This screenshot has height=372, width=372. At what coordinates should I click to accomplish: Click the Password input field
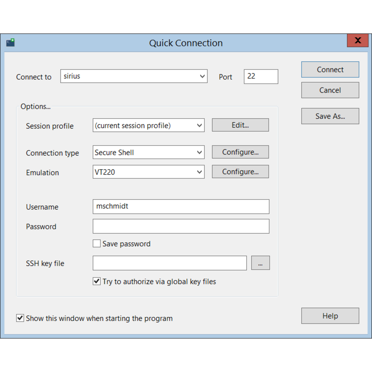pos(181,226)
